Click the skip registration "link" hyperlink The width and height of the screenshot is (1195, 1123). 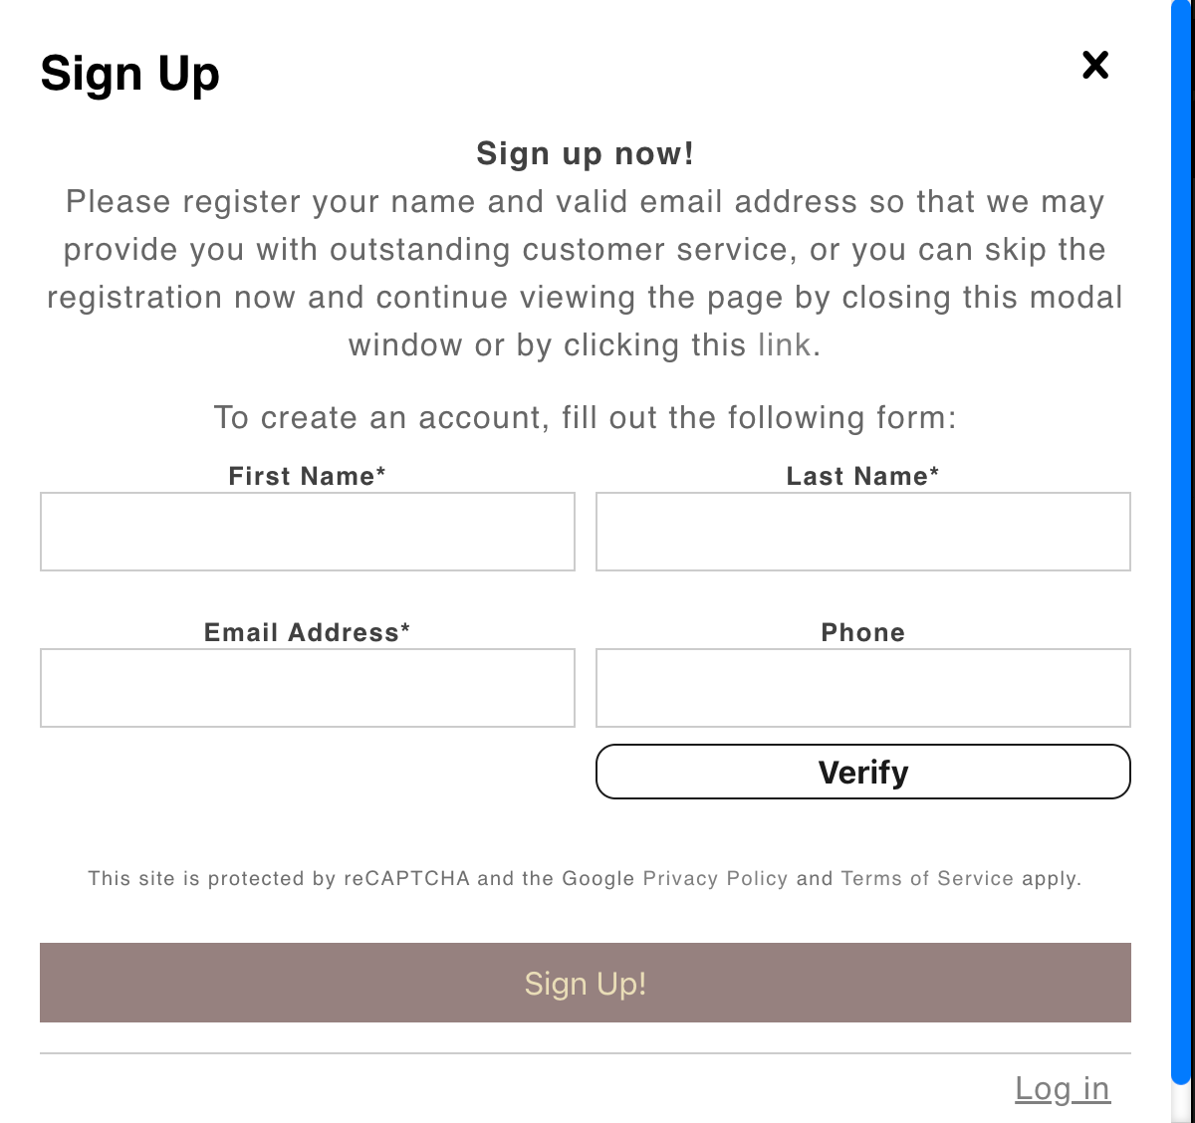click(x=784, y=345)
